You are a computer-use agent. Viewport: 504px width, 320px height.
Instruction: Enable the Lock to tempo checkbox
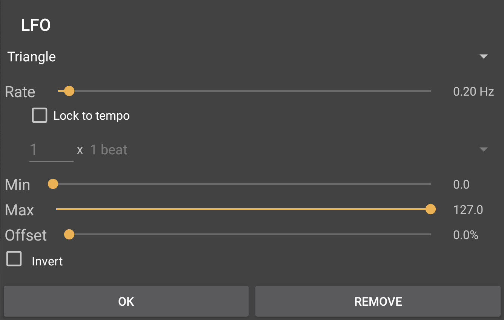(x=40, y=116)
